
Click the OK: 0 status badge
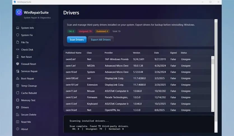coord(71,31)
